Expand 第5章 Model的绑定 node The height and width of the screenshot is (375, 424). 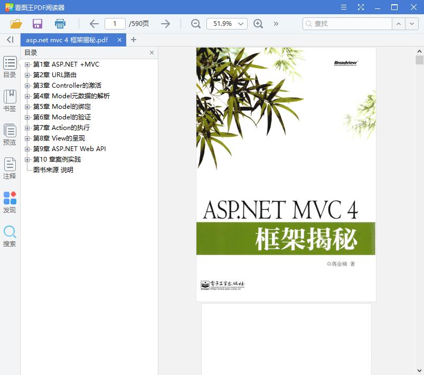point(27,107)
